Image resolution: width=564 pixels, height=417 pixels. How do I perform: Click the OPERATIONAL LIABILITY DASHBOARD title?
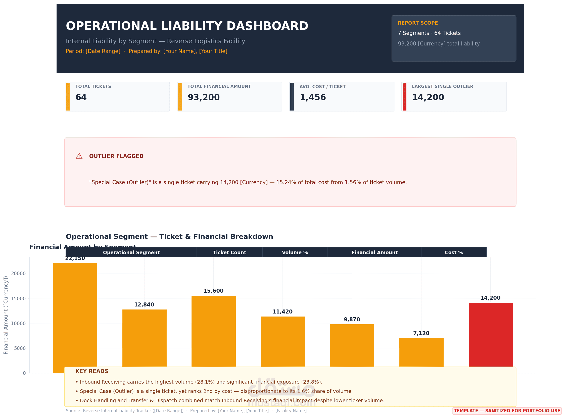187,26
